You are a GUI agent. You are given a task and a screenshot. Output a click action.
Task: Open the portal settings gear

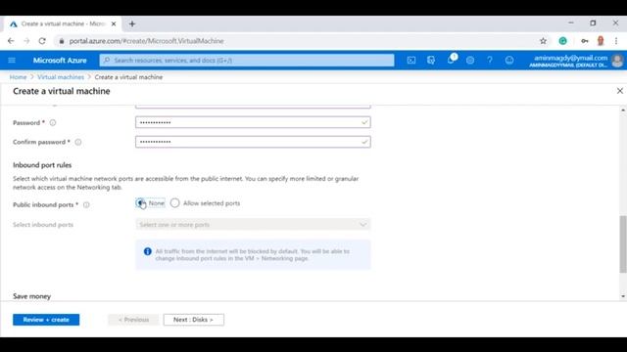pyautogui.click(x=470, y=61)
